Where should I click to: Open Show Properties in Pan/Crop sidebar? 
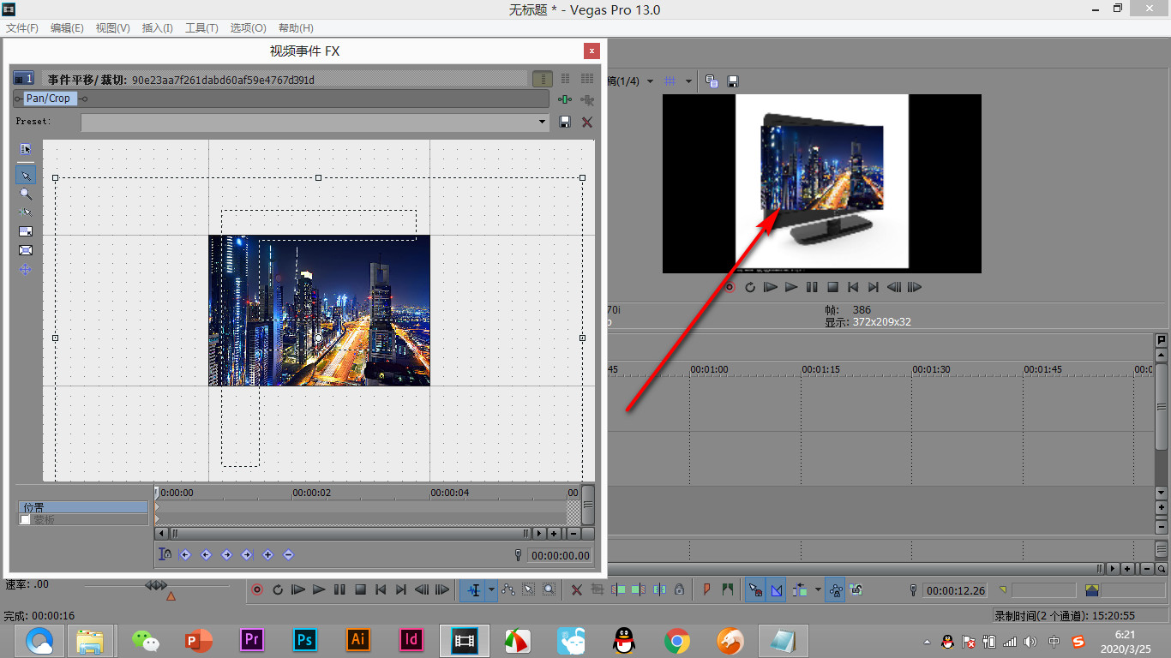[26, 149]
